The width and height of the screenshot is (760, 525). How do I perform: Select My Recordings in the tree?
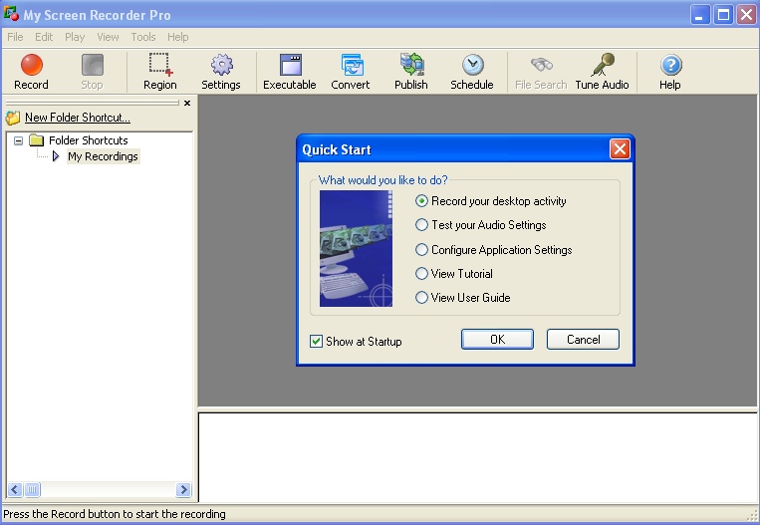pyautogui.click(x=103, y=156)
